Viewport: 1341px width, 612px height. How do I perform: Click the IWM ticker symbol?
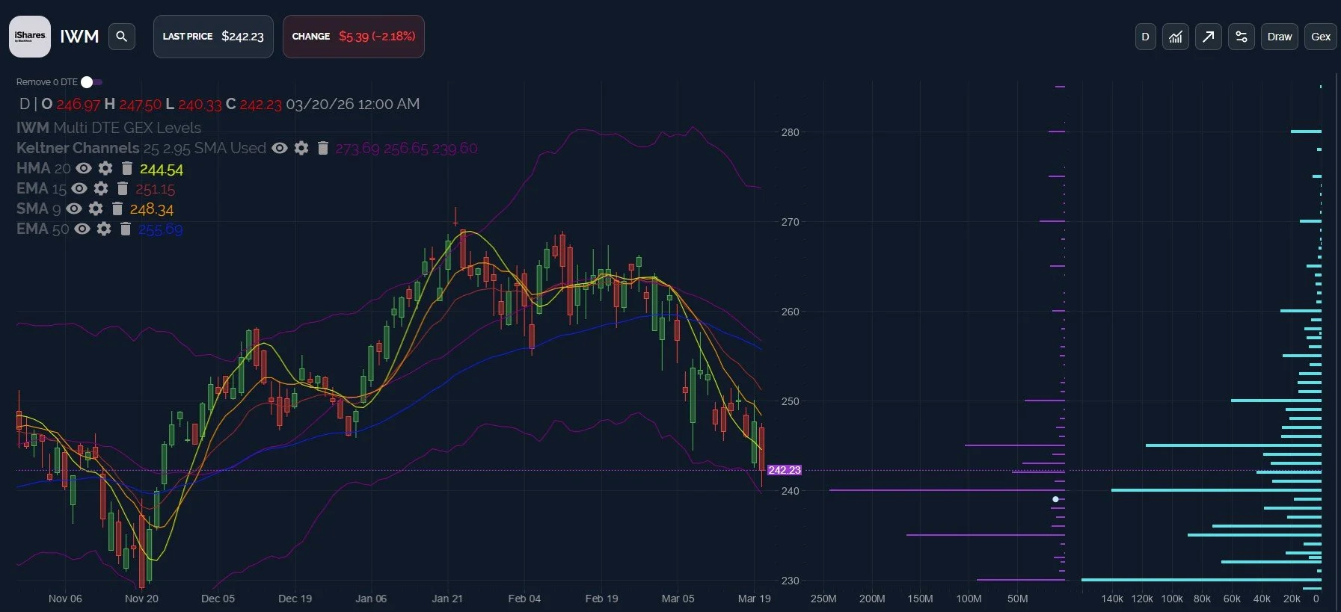point(79,37)
